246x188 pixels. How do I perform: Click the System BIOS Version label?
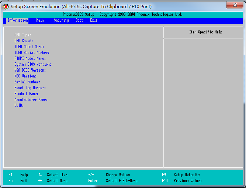pyautogui.click(x=33, y=64)
